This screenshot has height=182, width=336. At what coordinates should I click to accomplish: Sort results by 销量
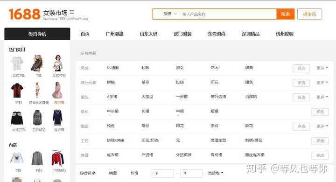(x=113, y=173)
